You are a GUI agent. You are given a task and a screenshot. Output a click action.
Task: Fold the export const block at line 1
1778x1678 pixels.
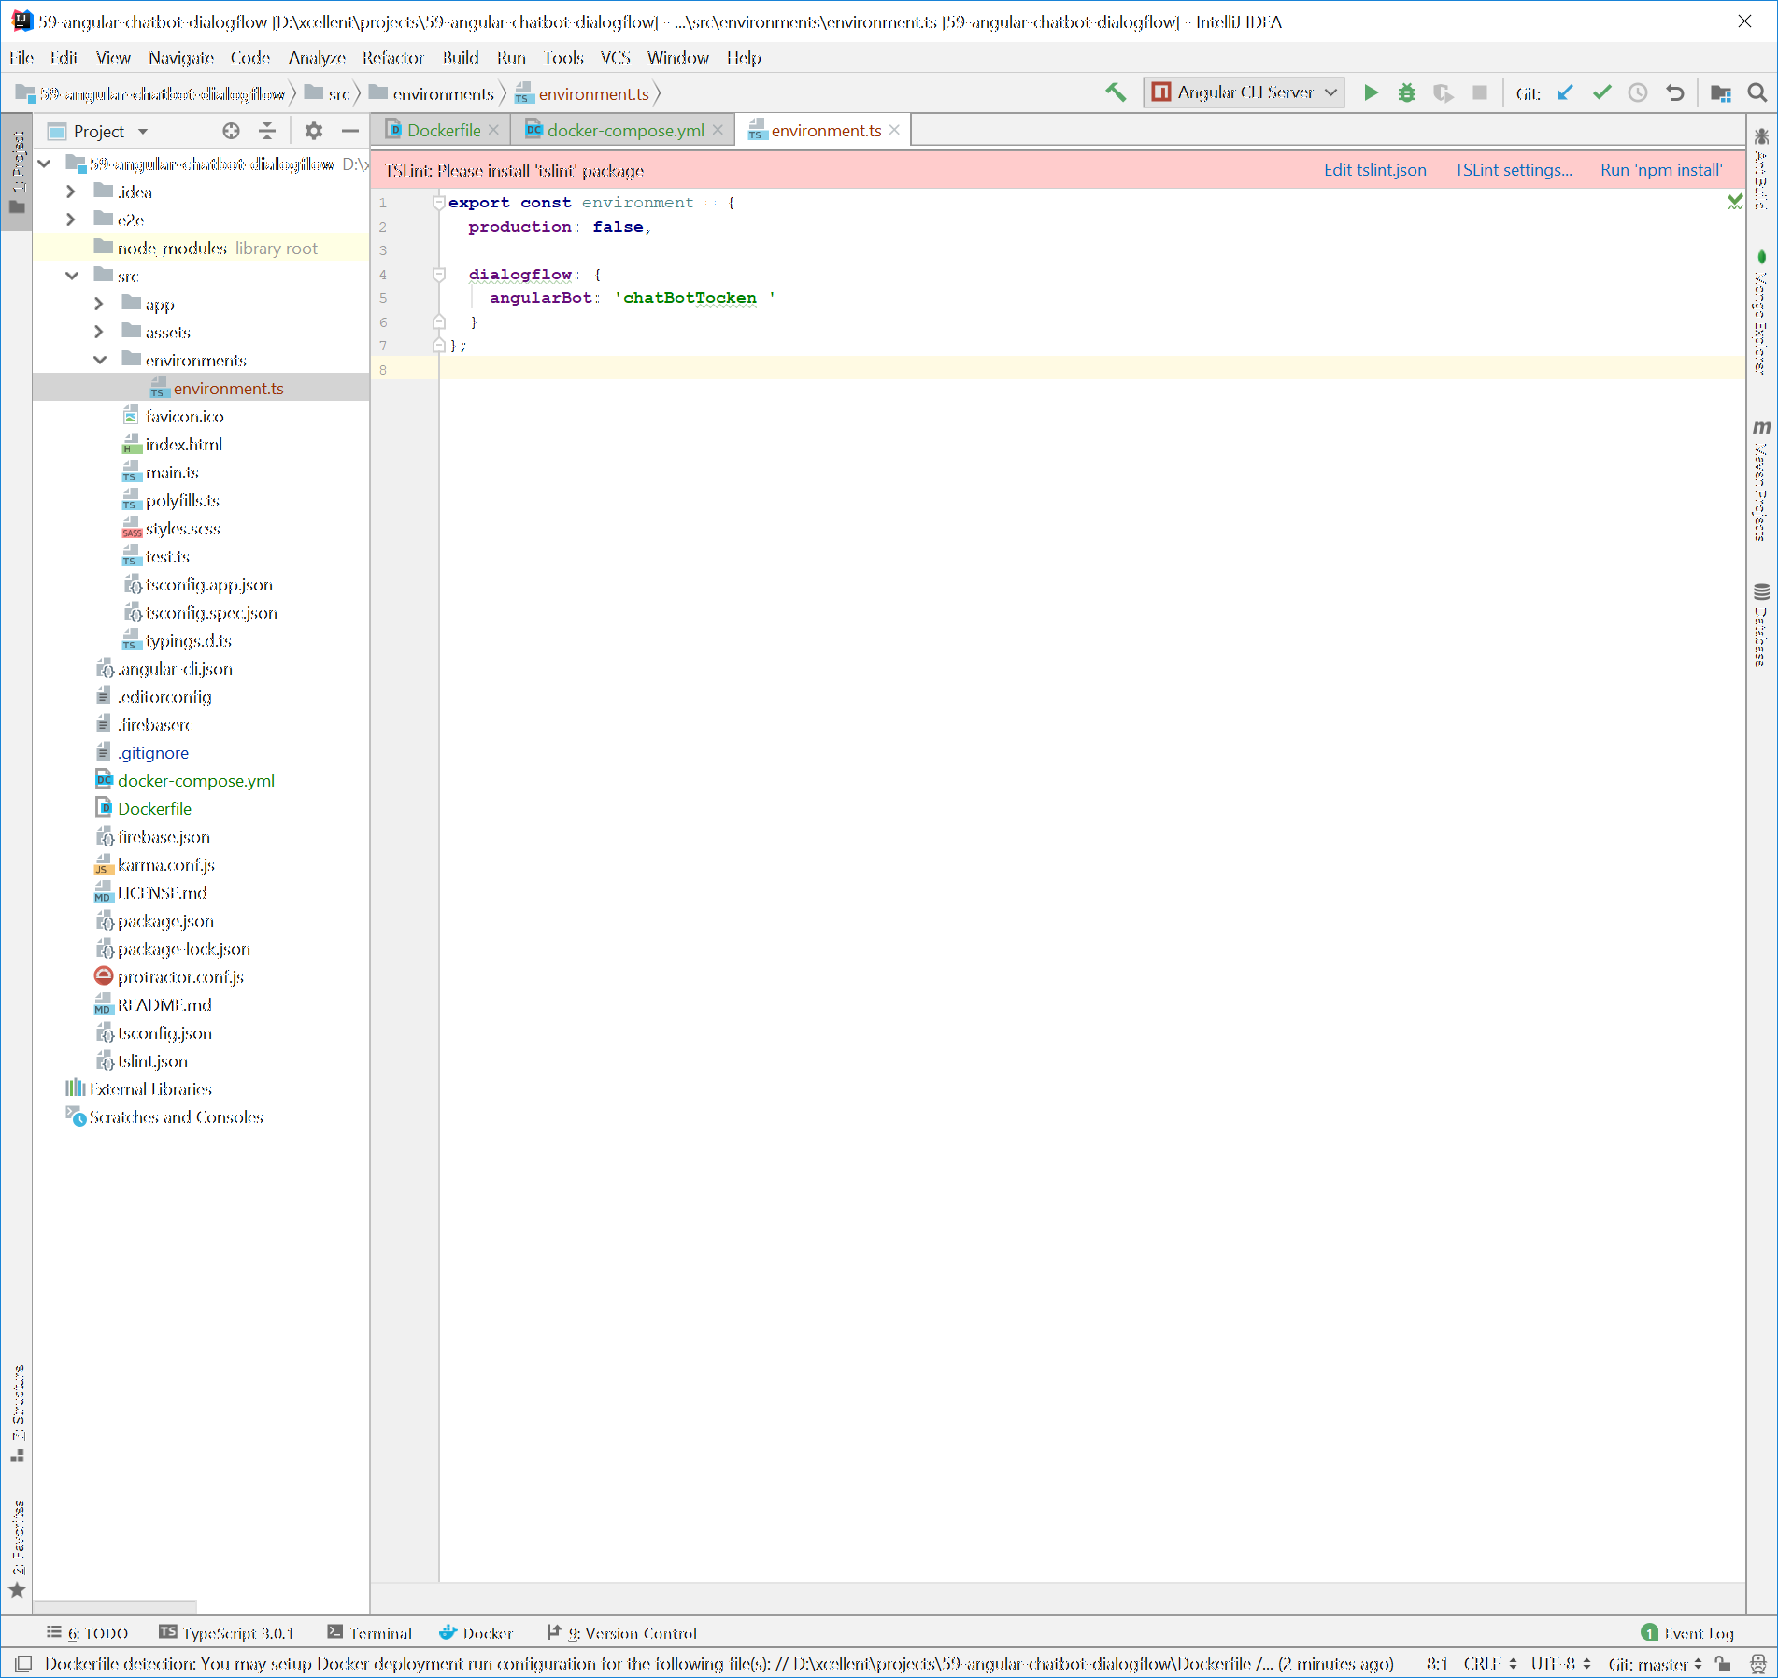click(x=438, y=203)
